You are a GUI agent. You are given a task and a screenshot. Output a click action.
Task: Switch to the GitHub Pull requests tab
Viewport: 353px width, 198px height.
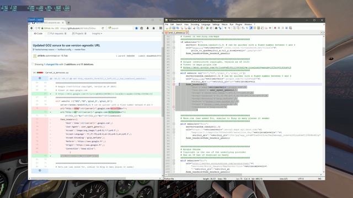point(57,34)
